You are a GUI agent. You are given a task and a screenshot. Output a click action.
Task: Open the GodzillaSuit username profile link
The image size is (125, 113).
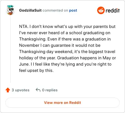(x=30, y=10)
